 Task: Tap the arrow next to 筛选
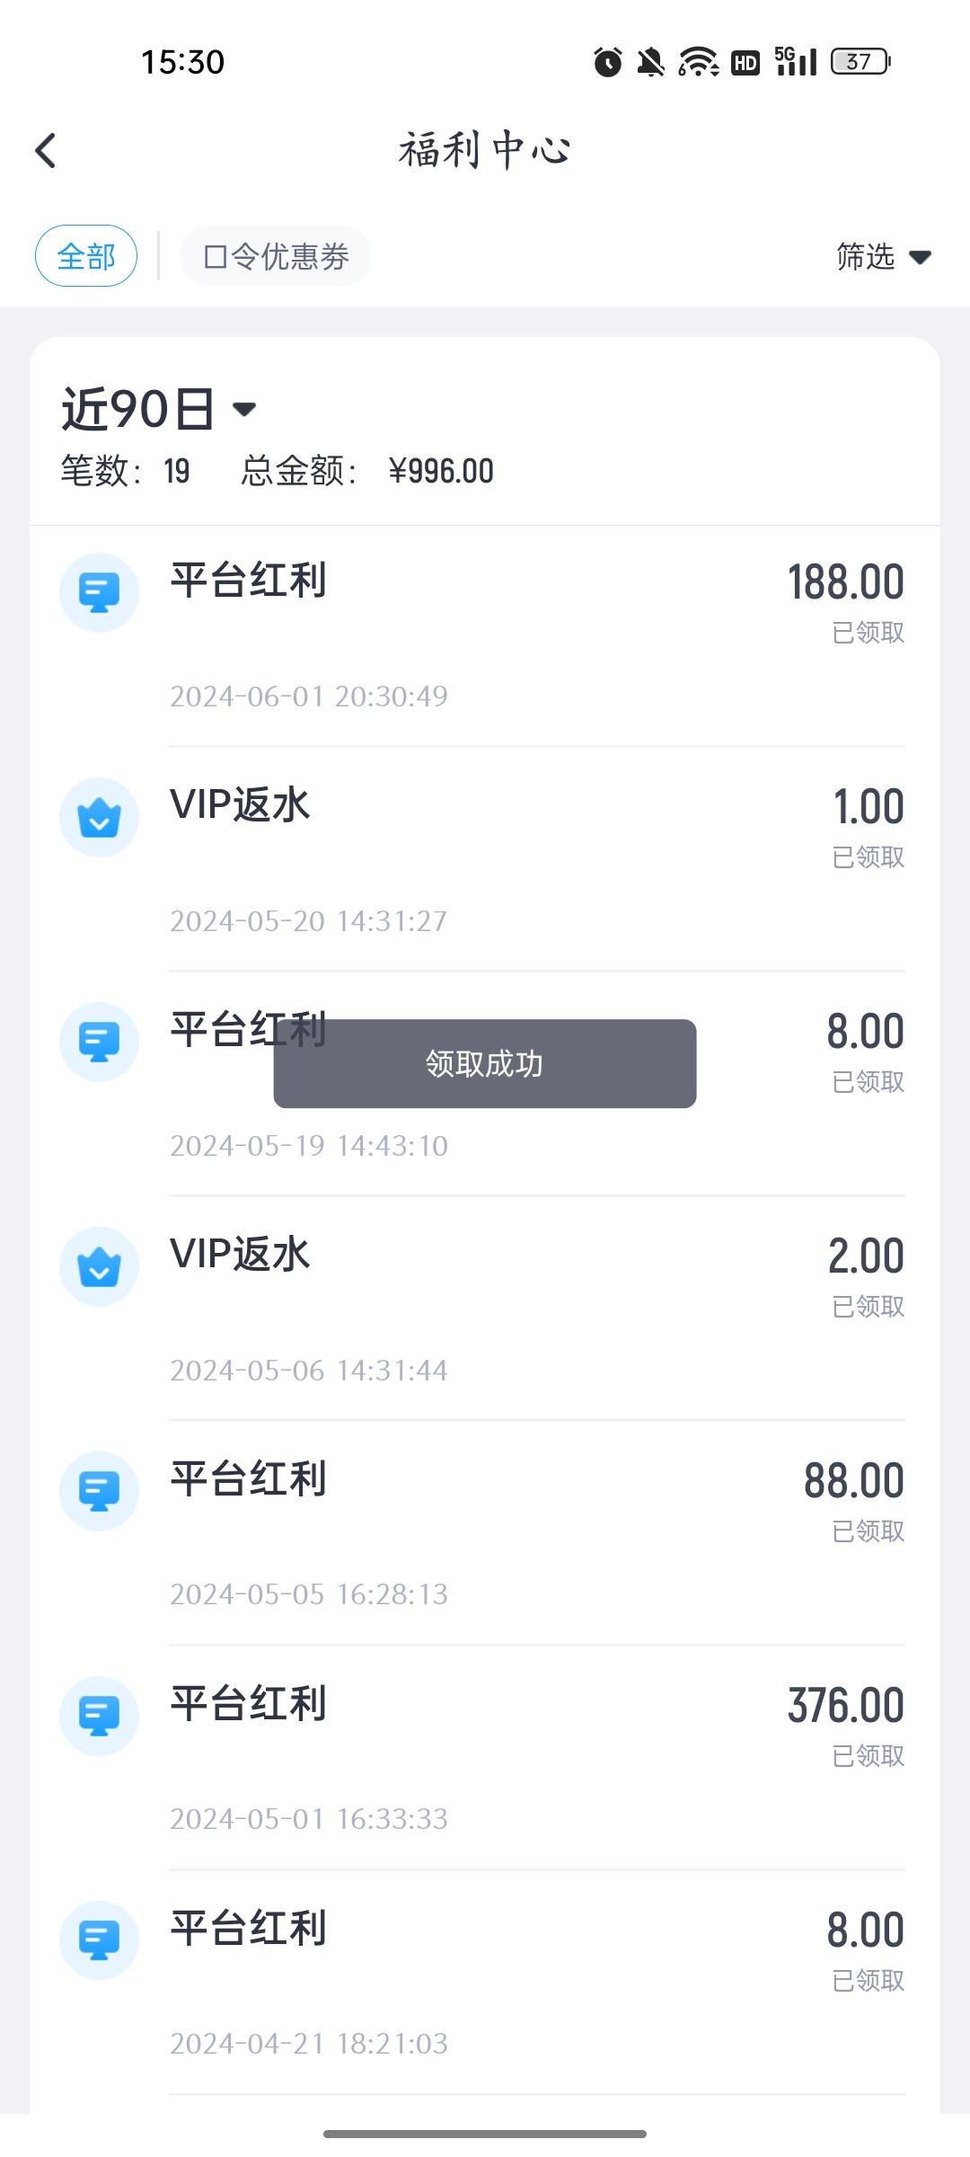click(920, 258)
